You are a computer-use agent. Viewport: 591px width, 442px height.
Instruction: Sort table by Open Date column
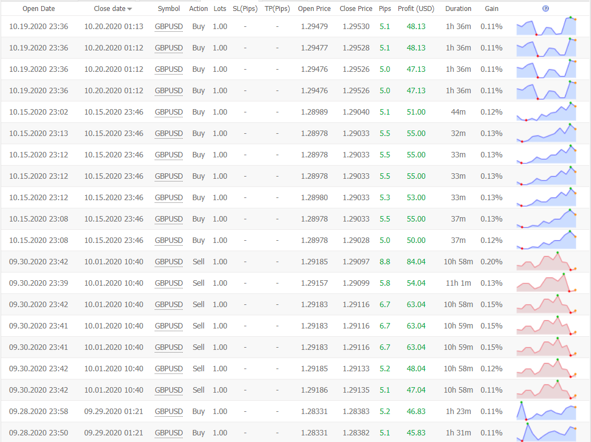[x=38, y=9]
